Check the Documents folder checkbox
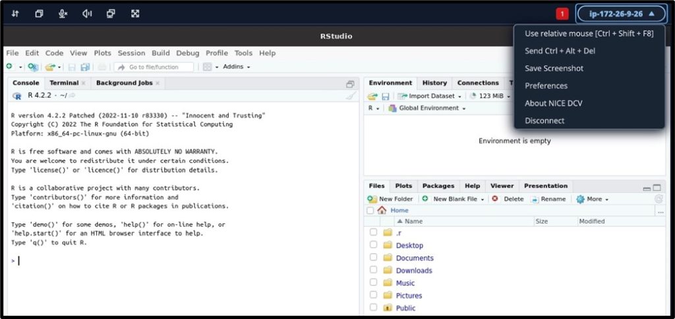The width and height of the screenshot is (675, 319). pyautogui.click(x=373, y=257)
